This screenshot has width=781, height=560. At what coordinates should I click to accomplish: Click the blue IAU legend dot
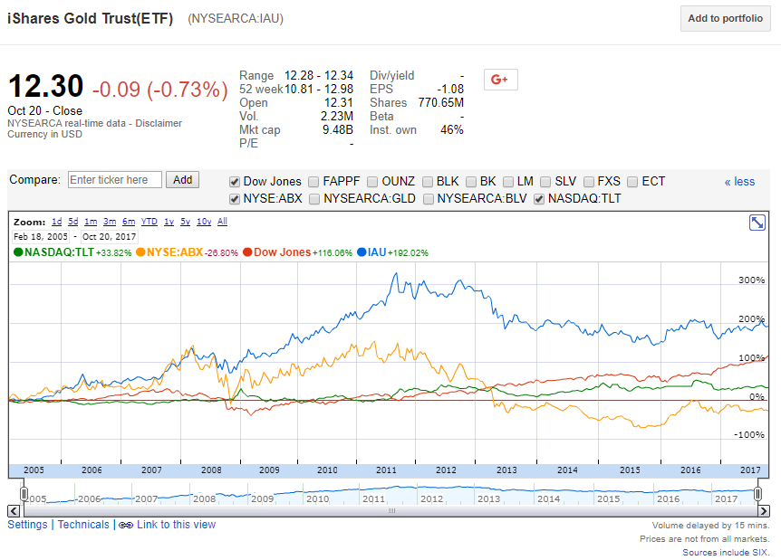[x=362, y=252]
